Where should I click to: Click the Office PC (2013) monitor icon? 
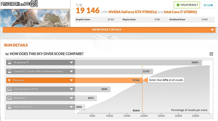(x=9, y=107)
